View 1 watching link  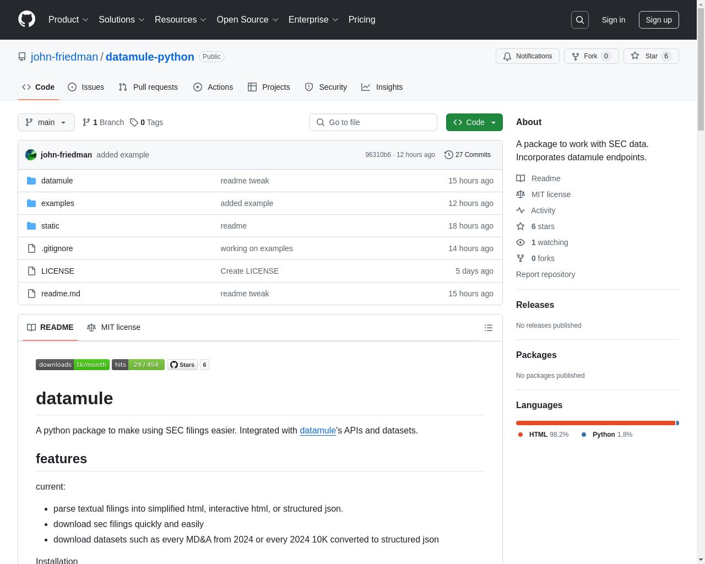click(542, 242)
